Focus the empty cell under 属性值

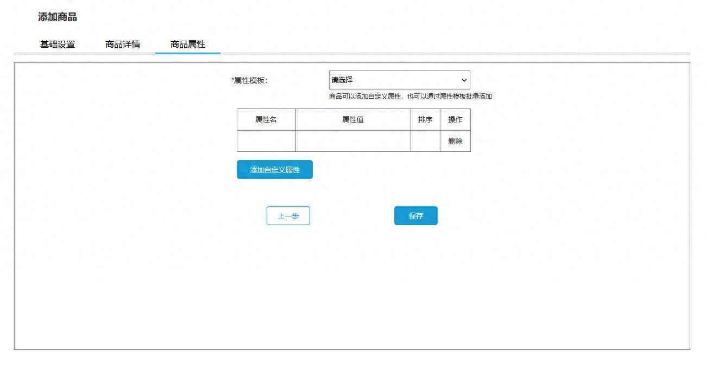pos(353,141)
